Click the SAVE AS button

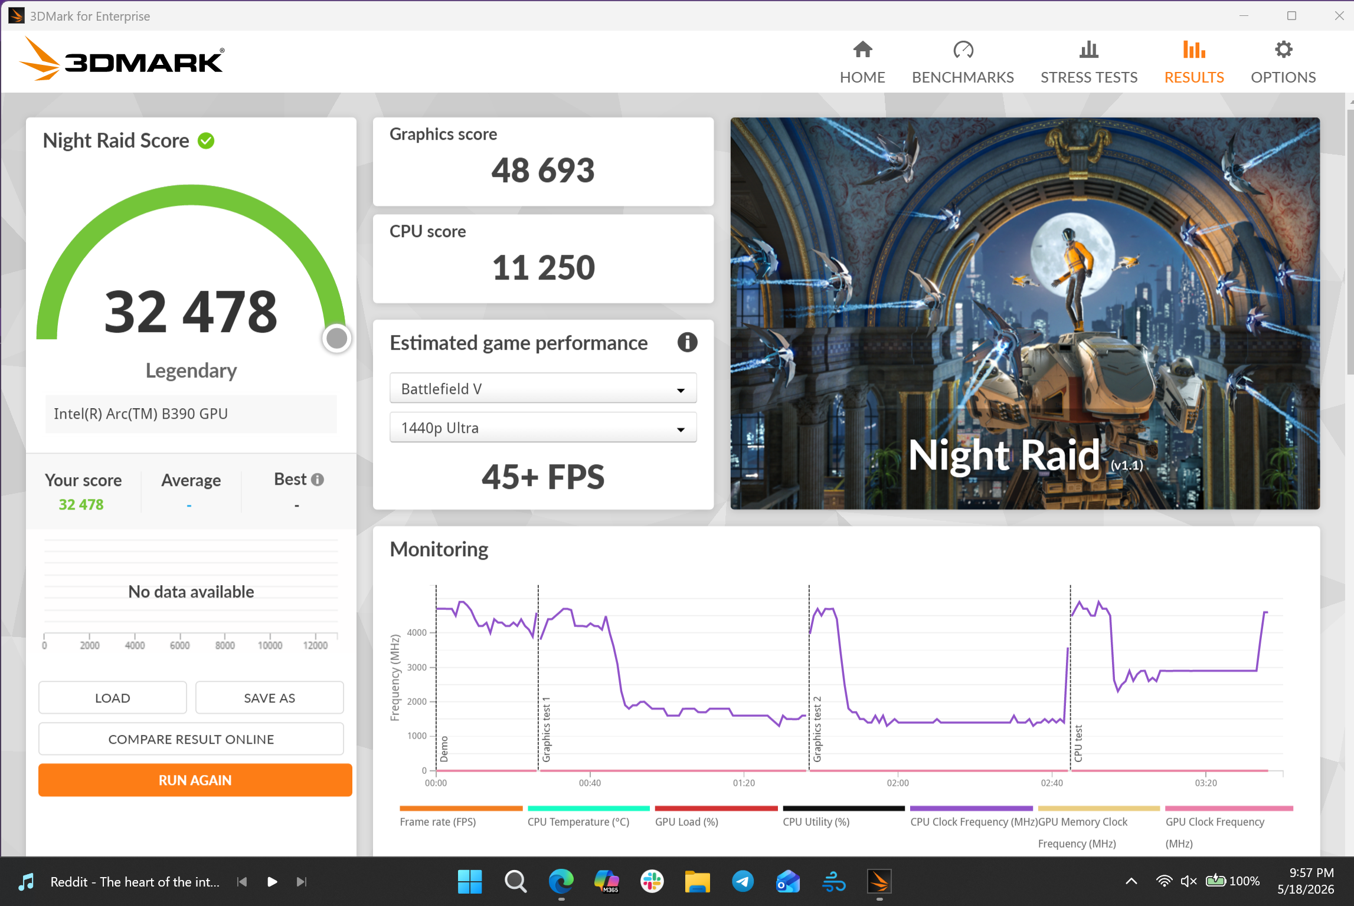click(x=269, y=698)
